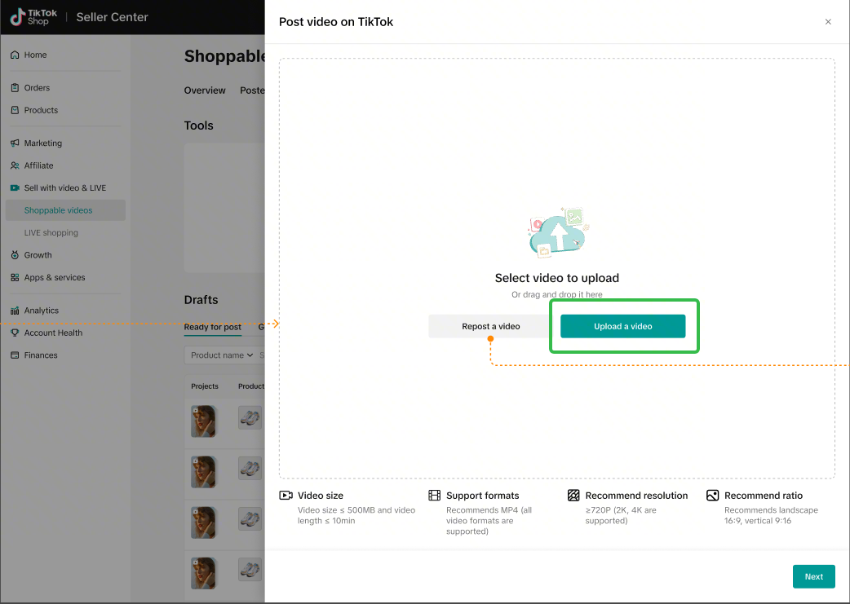Expand the Product name filter dropdown
Viewport: 850px width, 604px height.
[220, 355]
